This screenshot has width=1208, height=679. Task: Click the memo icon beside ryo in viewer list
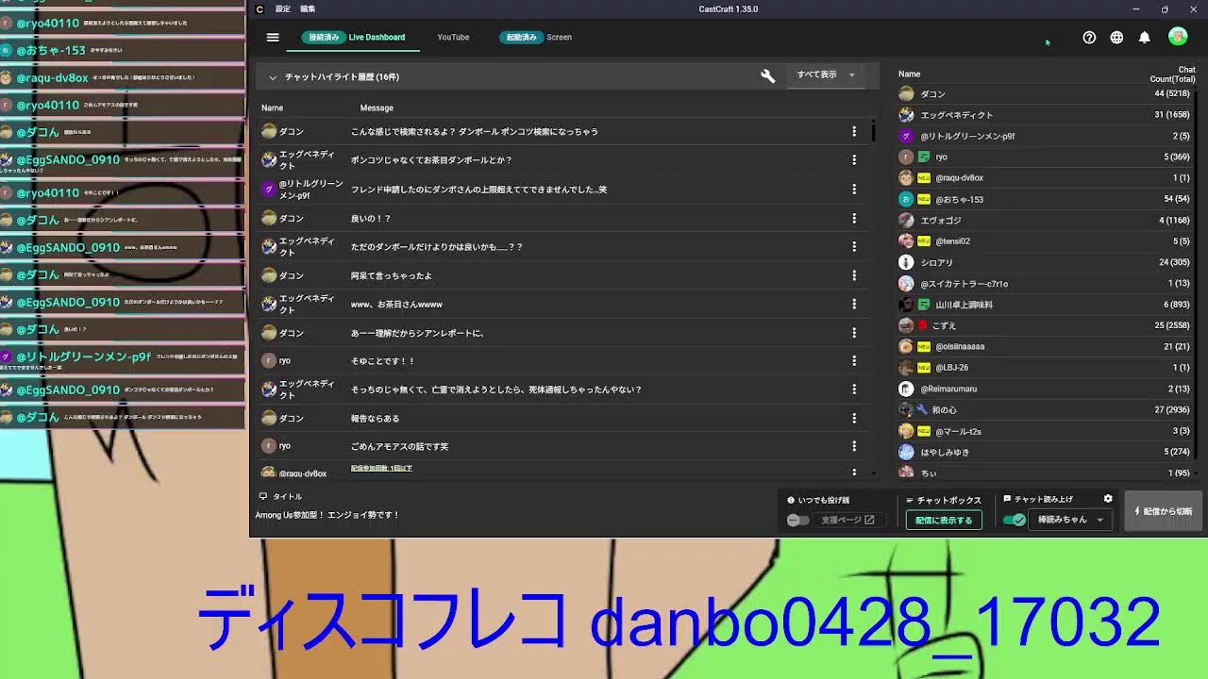coord(924,157)
